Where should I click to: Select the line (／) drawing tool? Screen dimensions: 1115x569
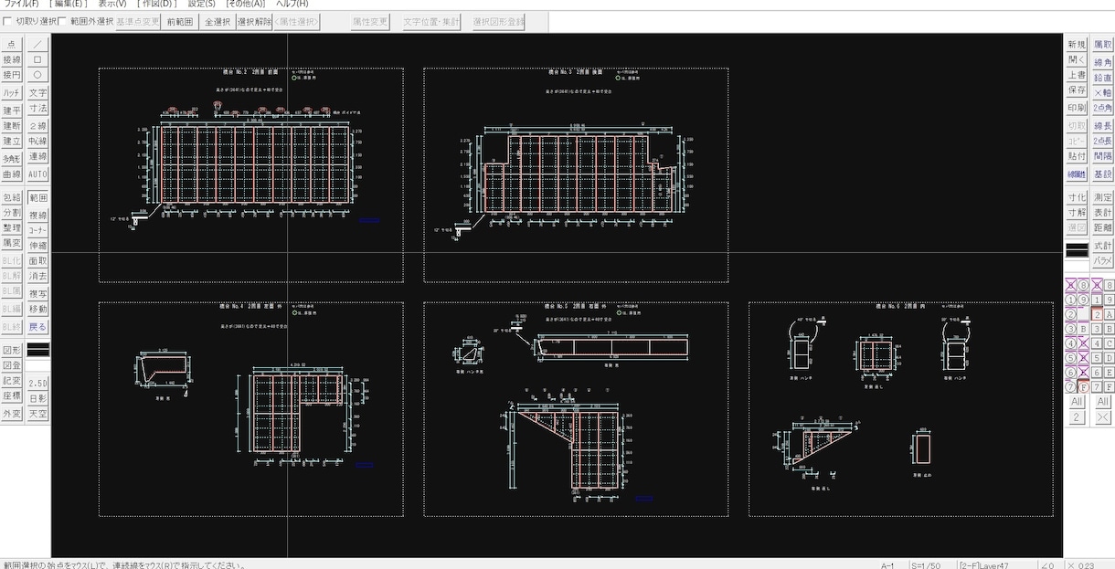(x=37, y=44)
